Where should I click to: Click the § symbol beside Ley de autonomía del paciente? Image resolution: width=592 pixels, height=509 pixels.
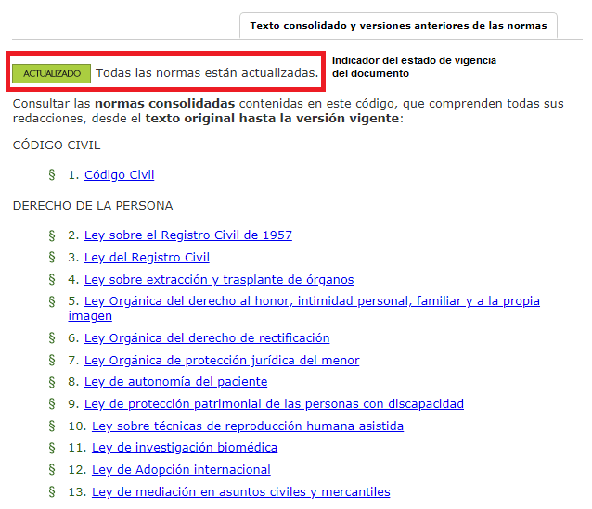(52, 382)
